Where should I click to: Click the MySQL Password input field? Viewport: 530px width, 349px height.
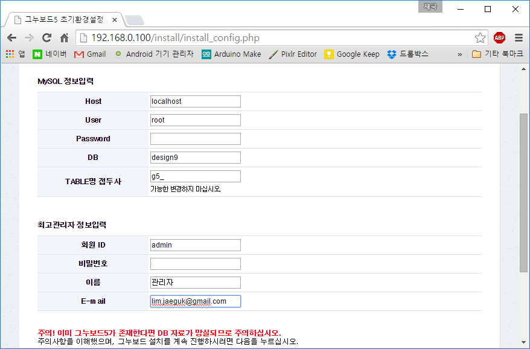click(195, 139)
